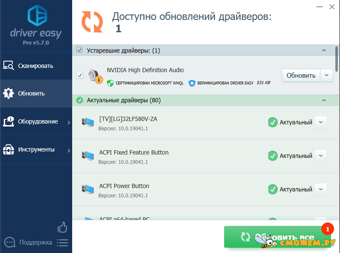Click СЕРТИФИЦИРОВАН MICROSOFT WHQL label
Viewport: 340px width, 253px height.
click(149, 83)
